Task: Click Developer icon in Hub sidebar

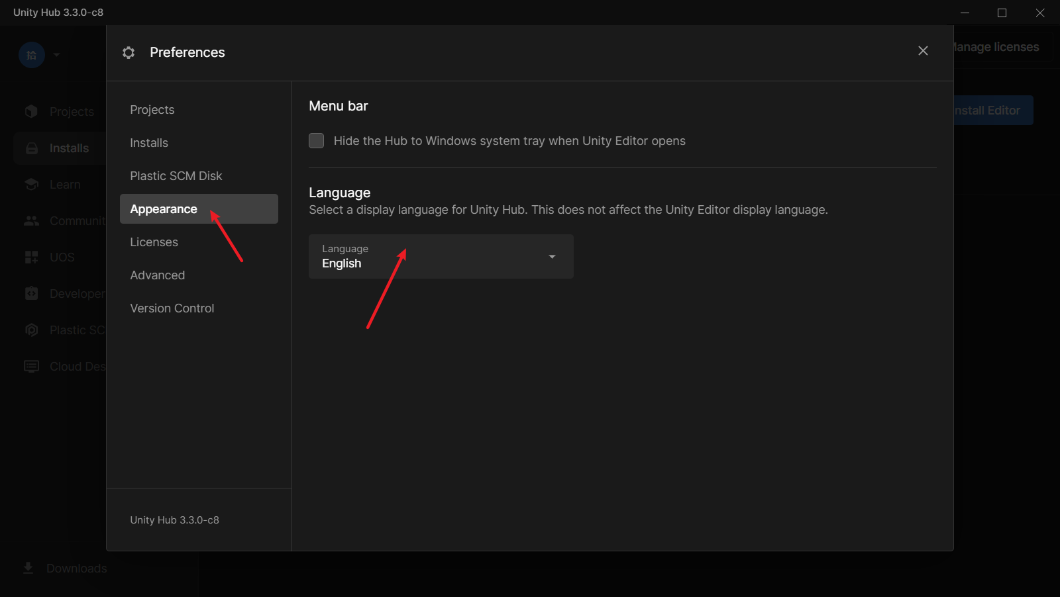Action: point(31,293)
